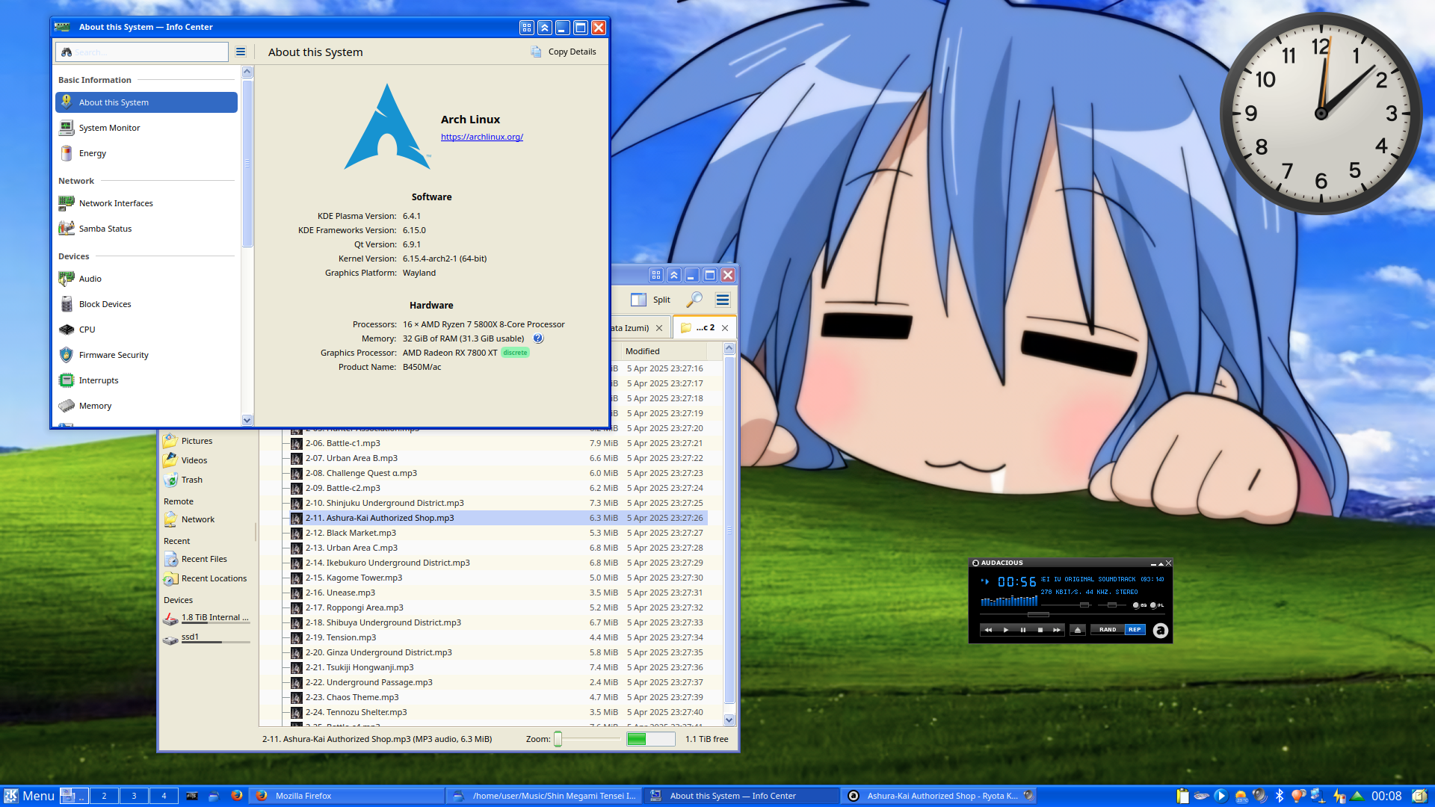Open Recent Files in places panel
1435x807 pixels.
pos(204,559)
